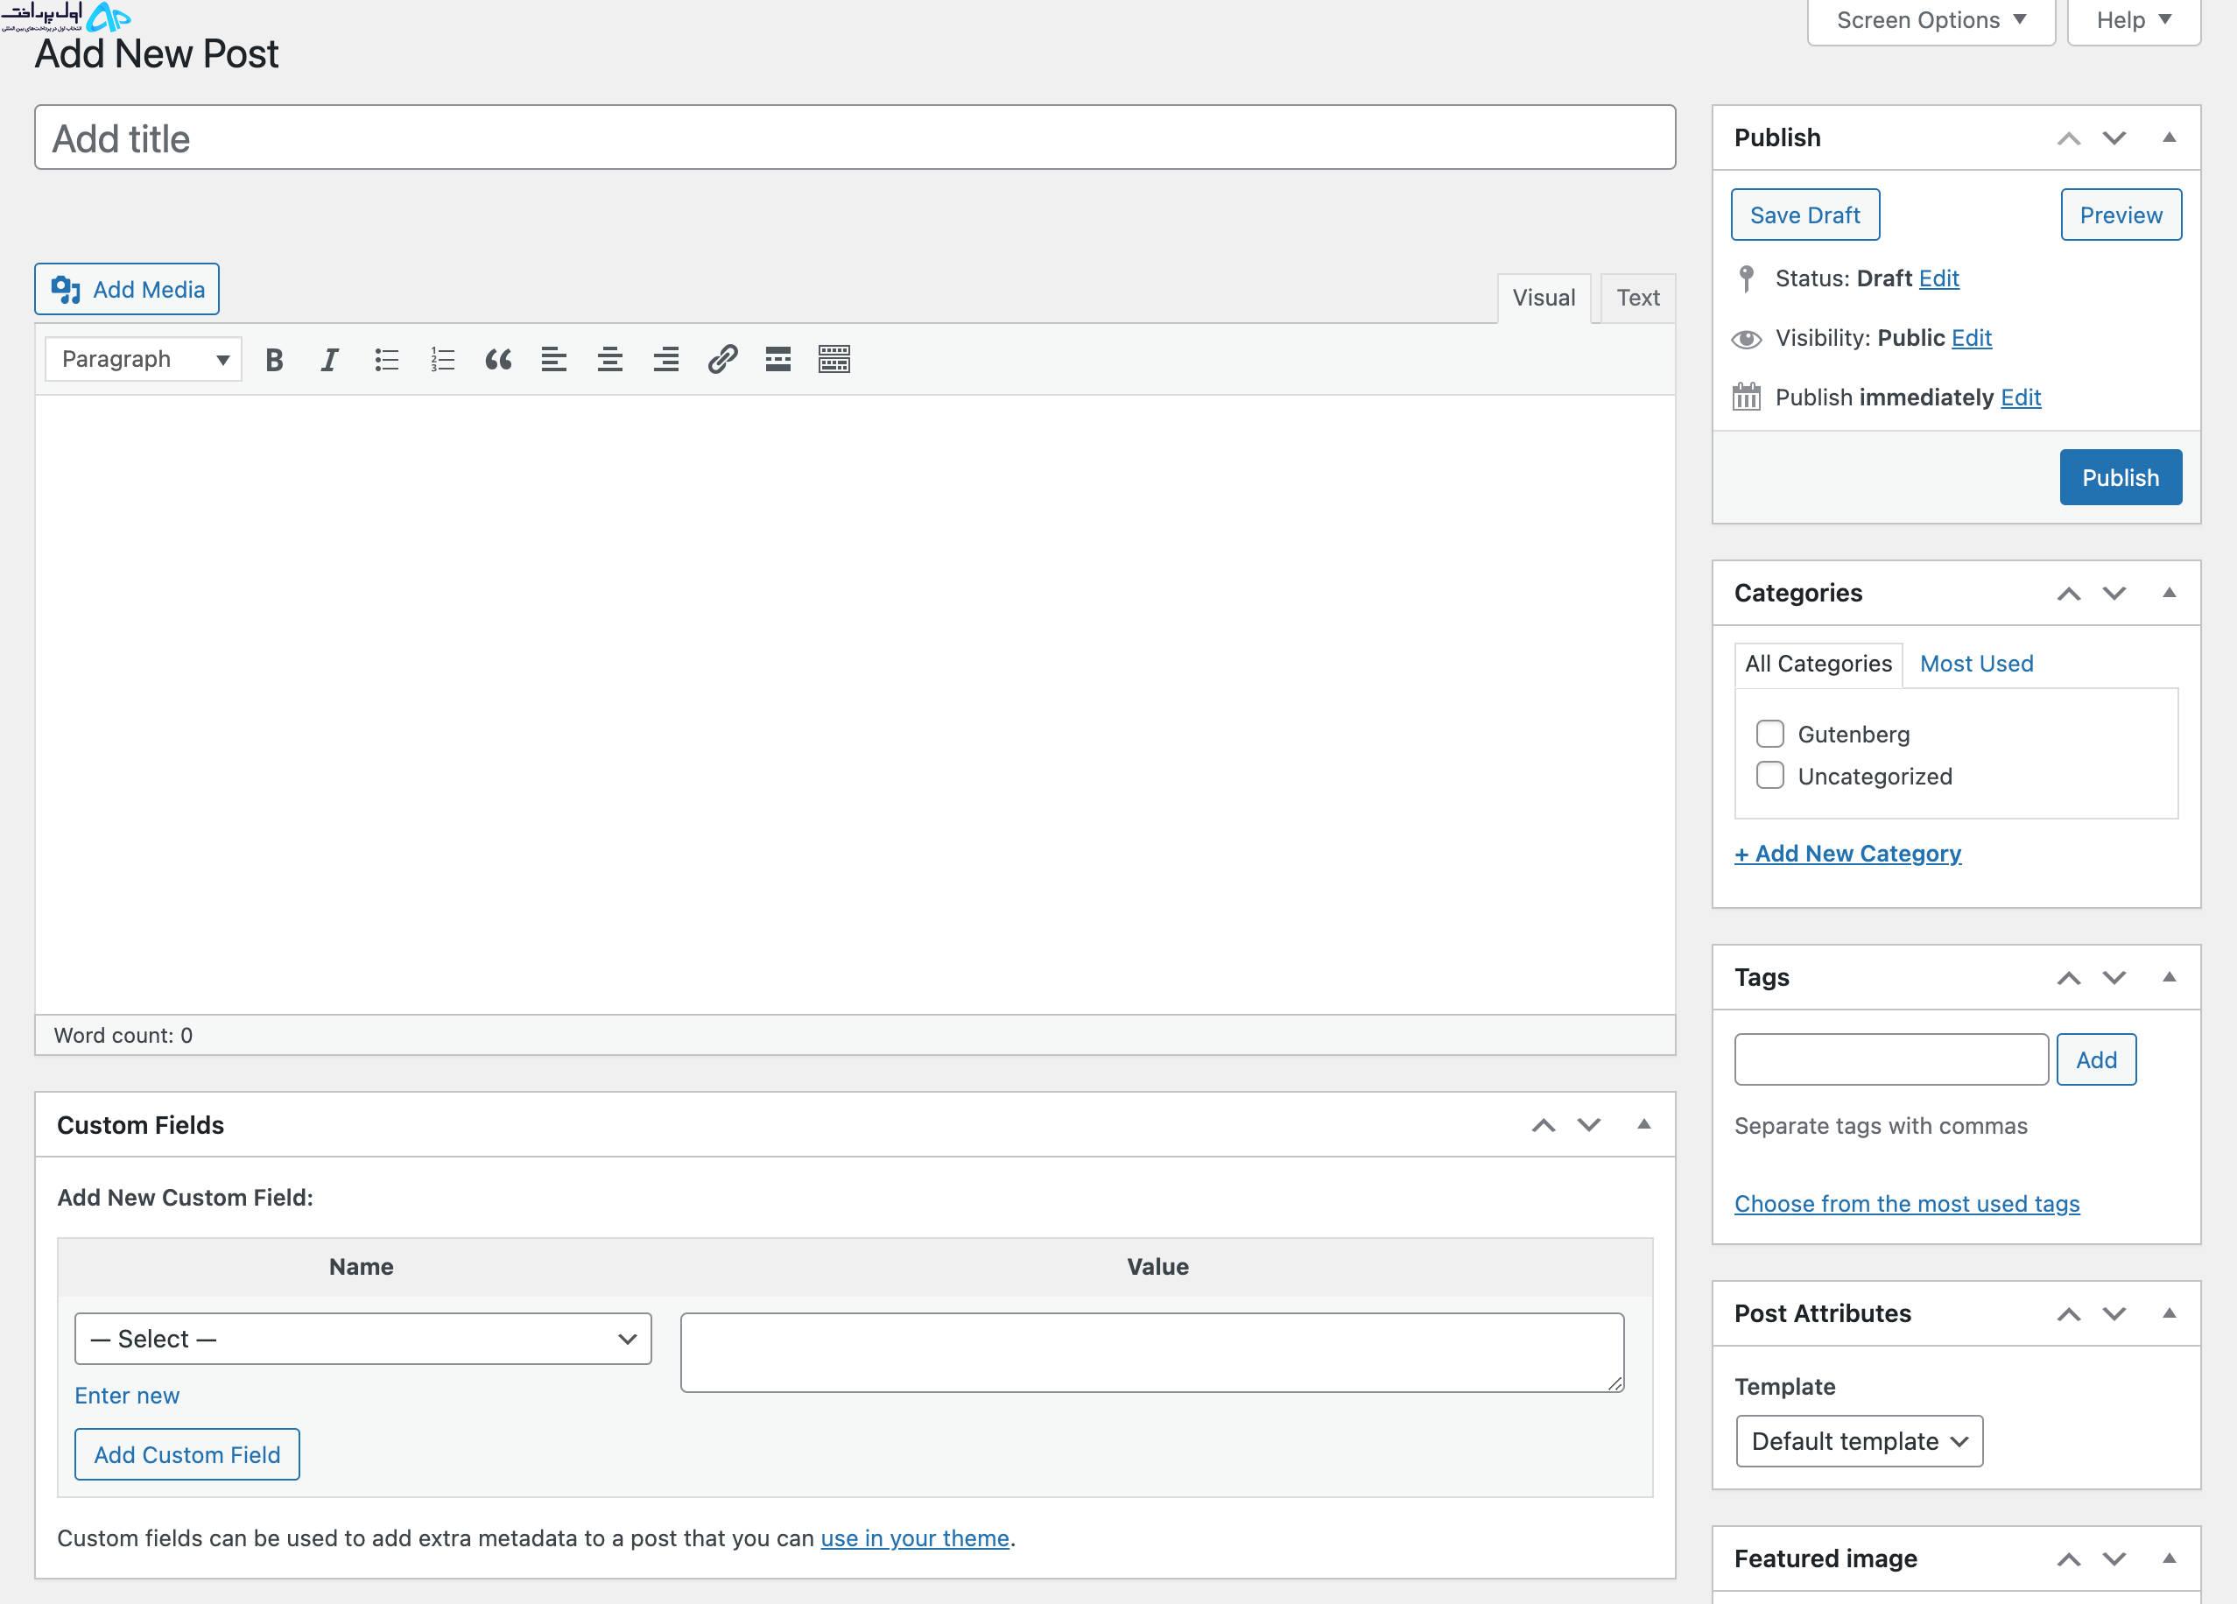Click the Ordered List icon
The width and height of the screenshot is (2237, 1604).
pos(442,359)
